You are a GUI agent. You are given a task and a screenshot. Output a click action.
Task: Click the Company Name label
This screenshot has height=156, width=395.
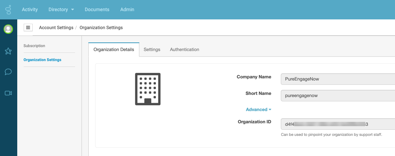254,77
